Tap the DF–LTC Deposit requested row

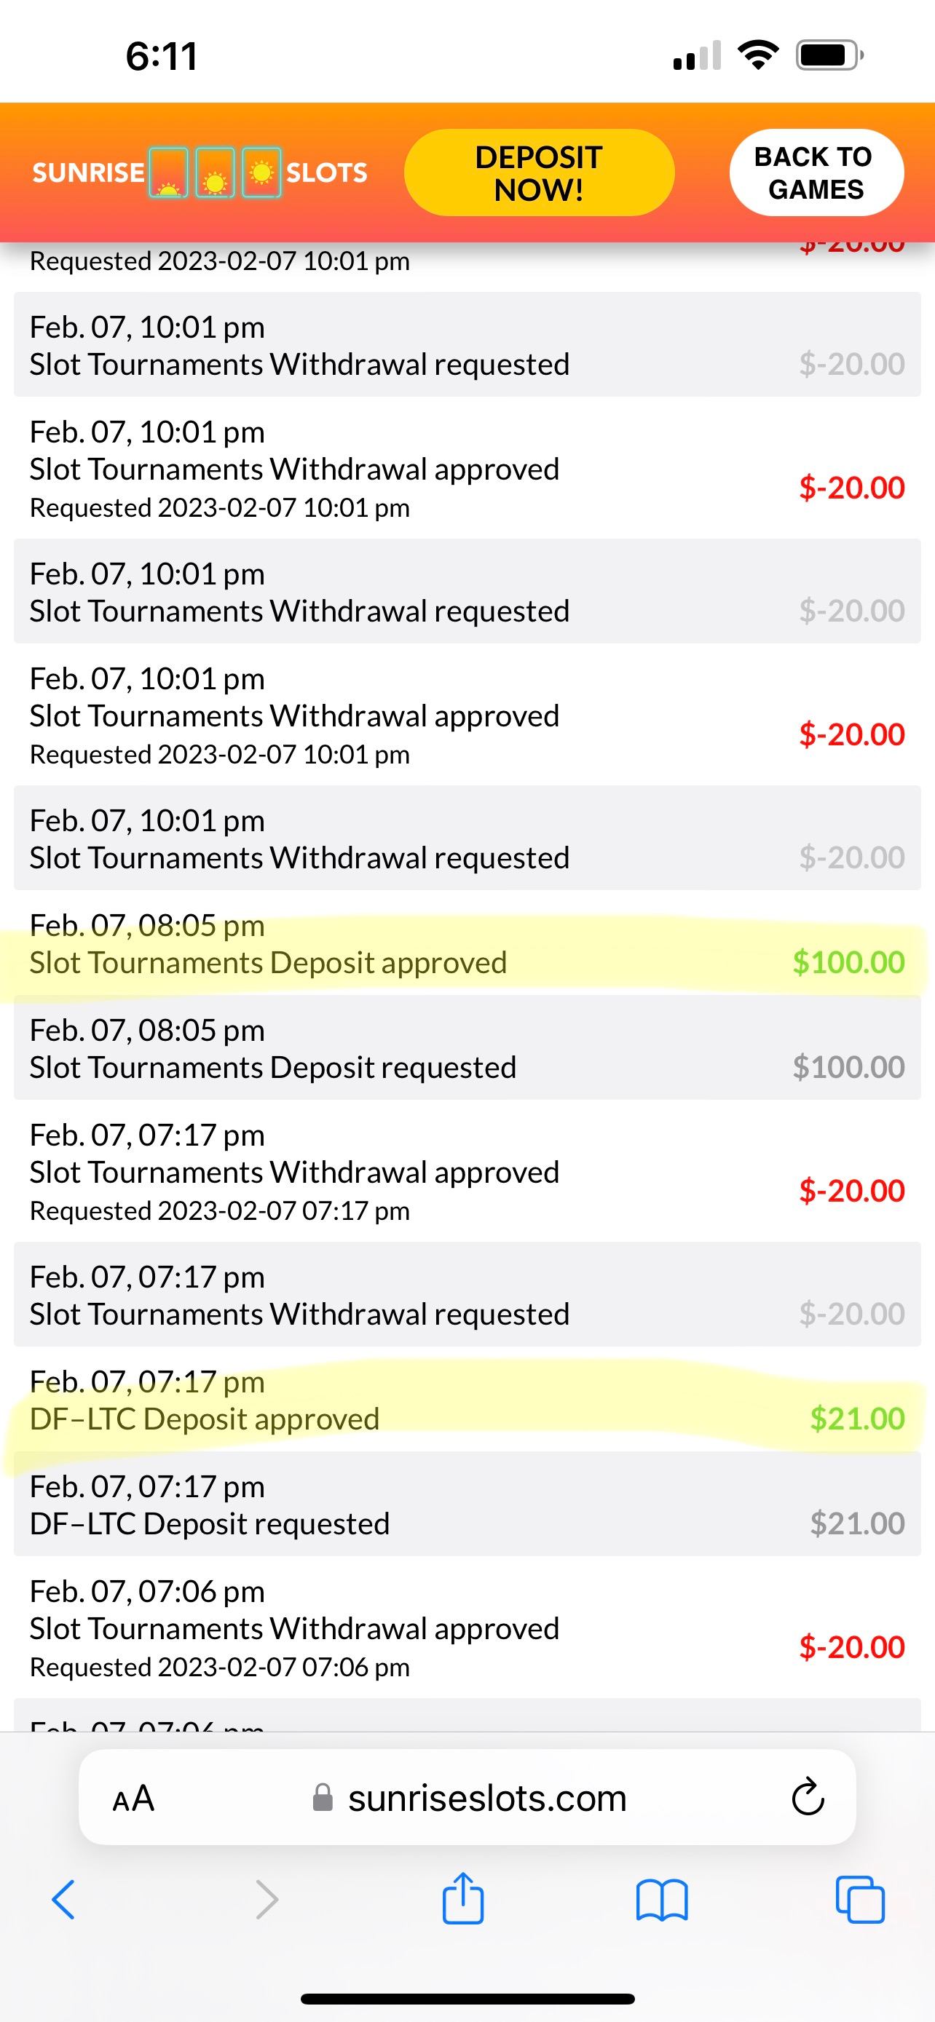pyautogui.click(x=467, y=1504)
